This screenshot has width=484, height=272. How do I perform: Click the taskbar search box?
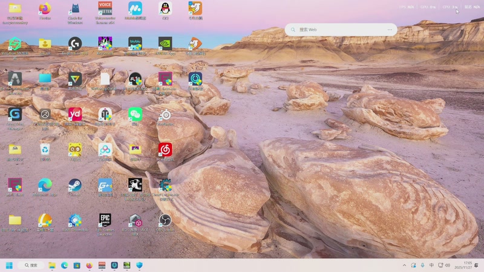[31, 265]
